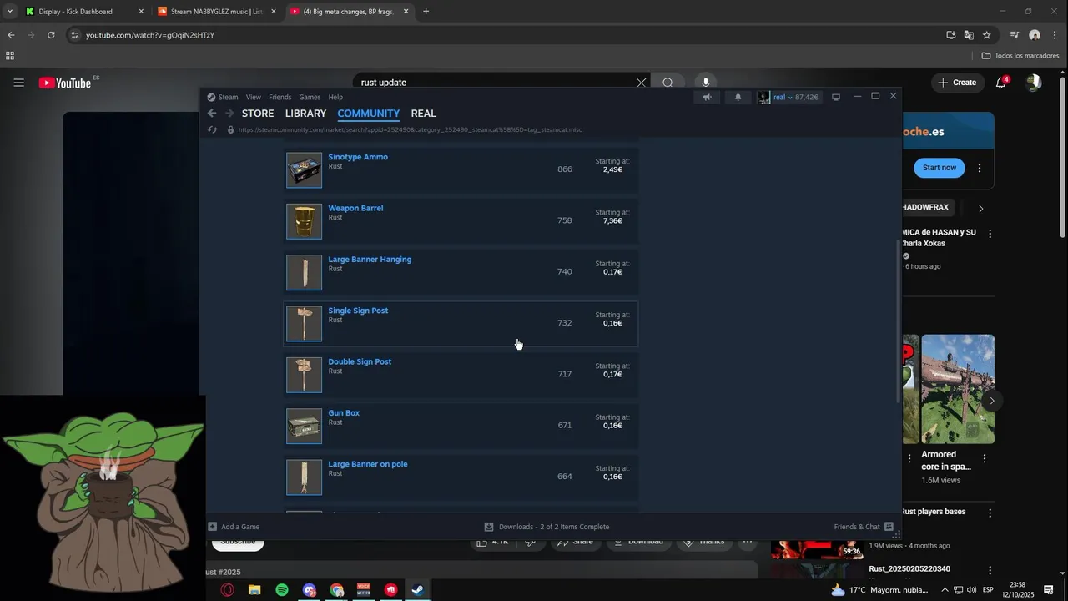Open the Large Banner Hanging listing

(x=461, y=272)
